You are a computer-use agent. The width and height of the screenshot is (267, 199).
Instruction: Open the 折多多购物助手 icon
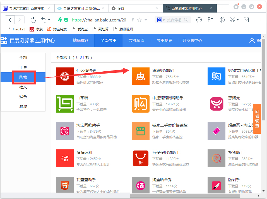[141, 158]
